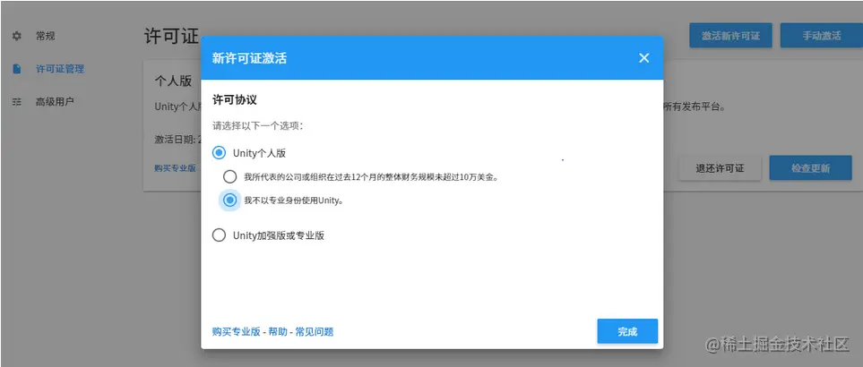863x367 pixels.
Task: Open the 帮助 link
Action: click(x=278, y=332)
